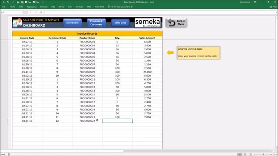
Task: Select cell PROD000001
Action: pyautogui.click(x=87, y=42)
